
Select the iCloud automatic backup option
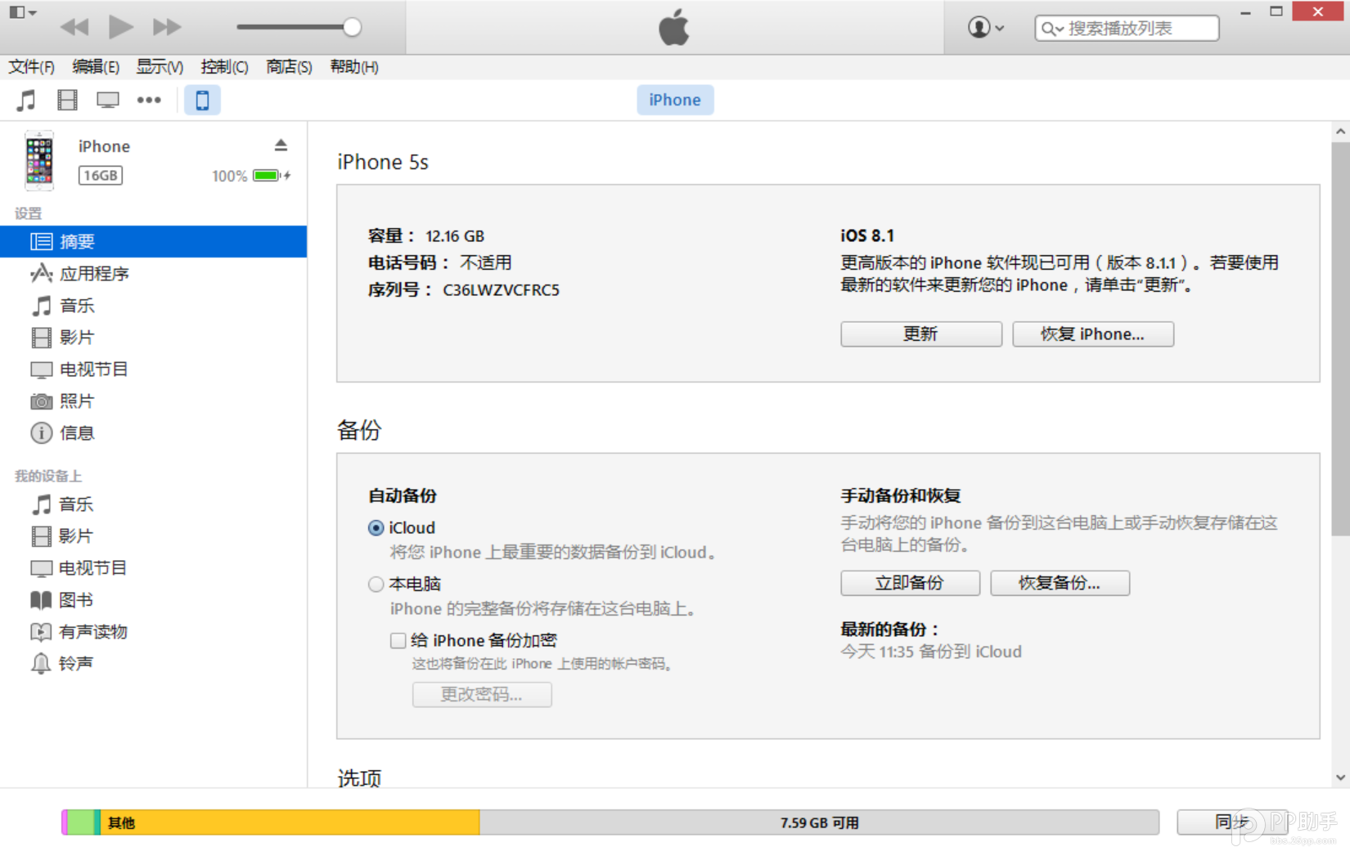376,527
